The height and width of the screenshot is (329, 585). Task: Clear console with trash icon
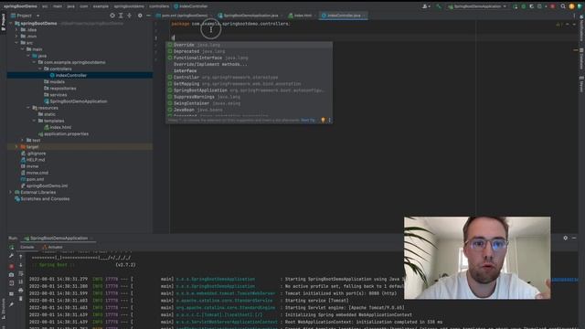pos(21,299)
